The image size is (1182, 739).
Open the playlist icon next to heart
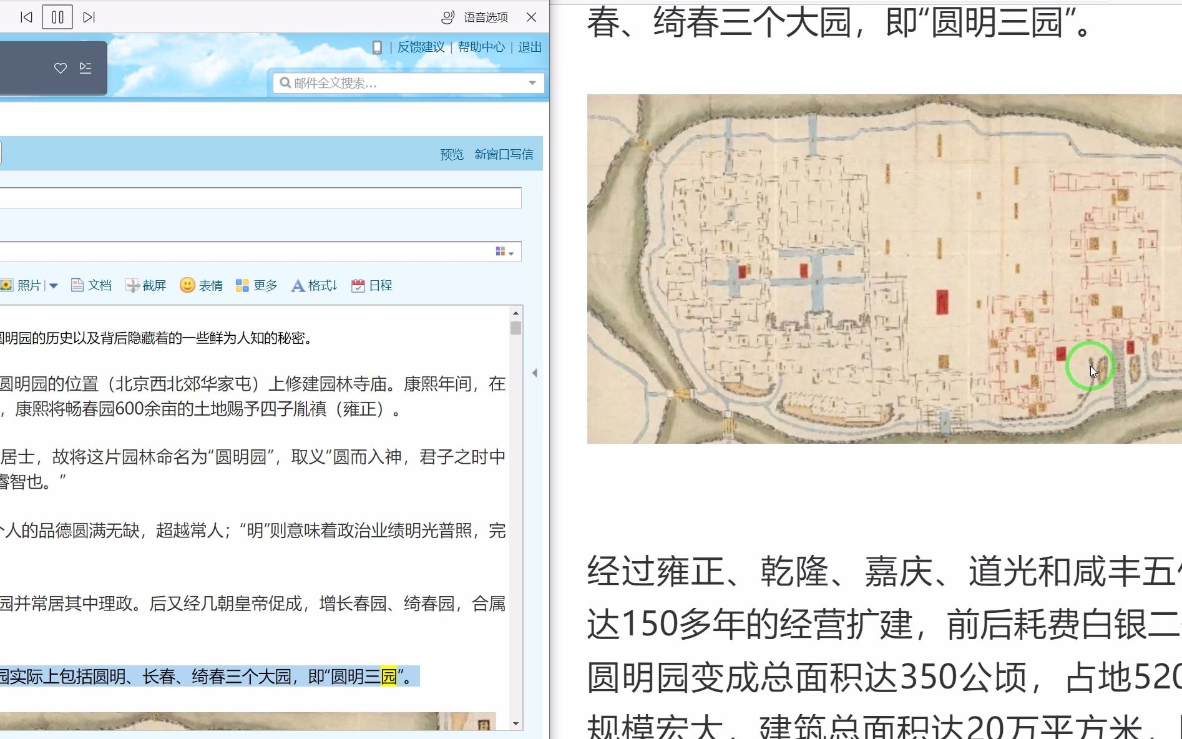coord(85,68)
